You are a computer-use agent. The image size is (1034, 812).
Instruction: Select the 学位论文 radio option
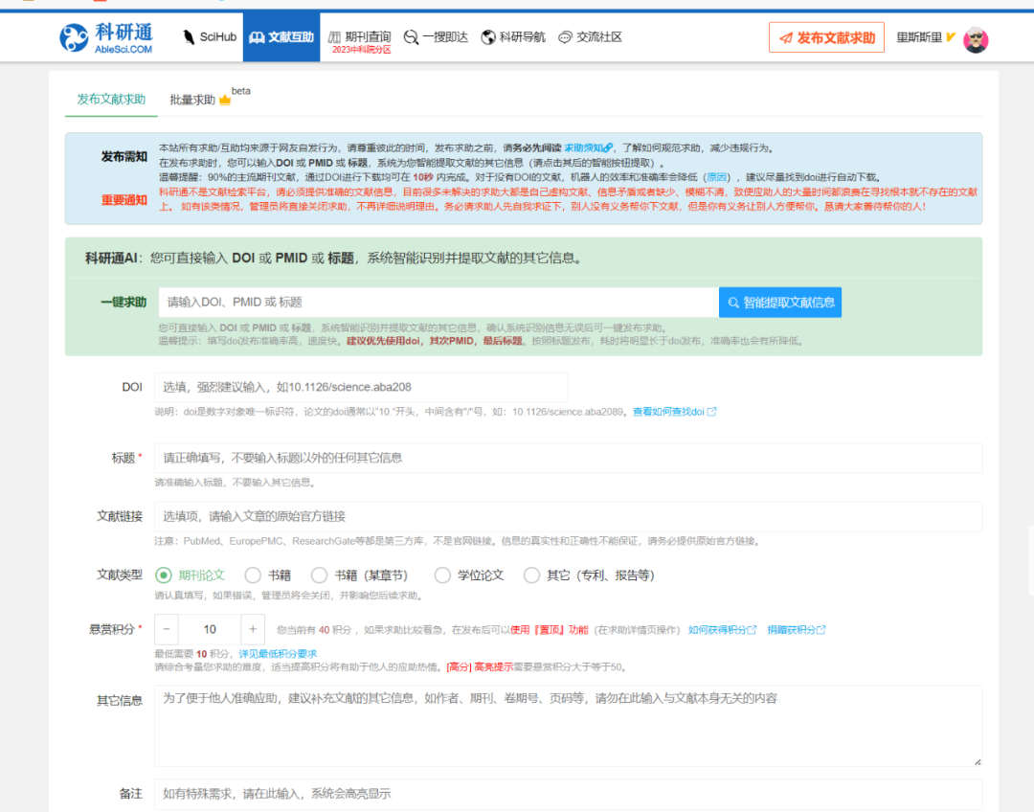(442, 575)
